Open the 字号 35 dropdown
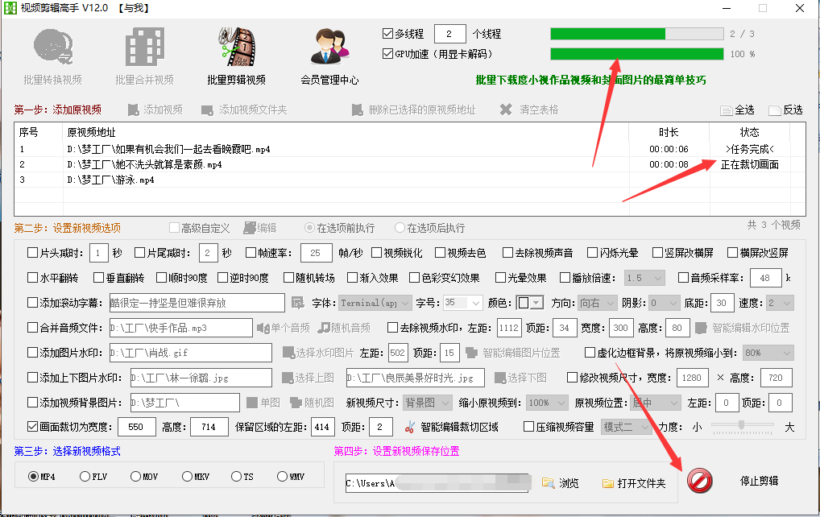The height and width of the screenshot is (517, 820). 463,303
